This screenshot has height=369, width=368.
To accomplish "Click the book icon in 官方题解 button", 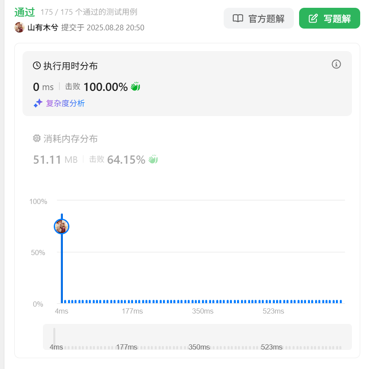I will tap(238, 18).
